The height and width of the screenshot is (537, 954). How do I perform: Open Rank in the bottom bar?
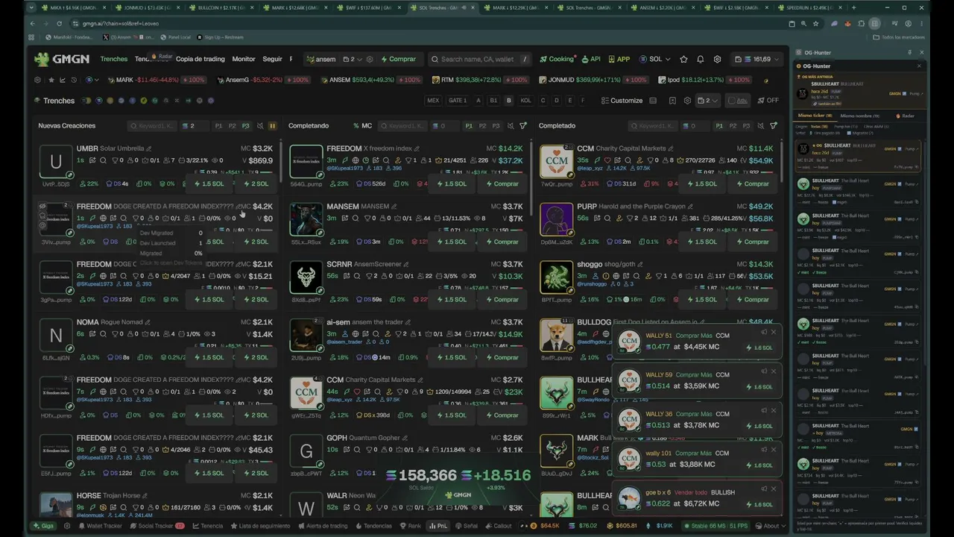pos(411,526)
